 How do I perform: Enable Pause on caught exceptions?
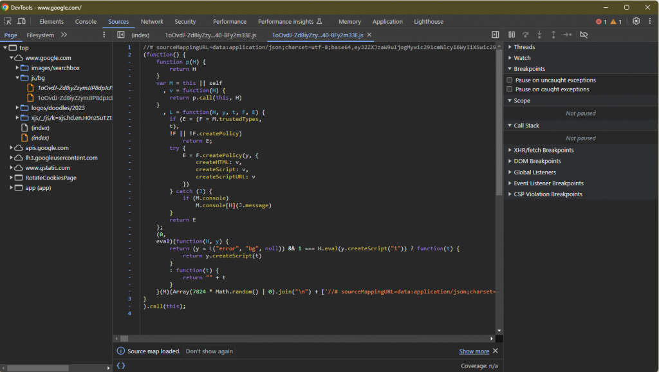[x=510, y=89]
